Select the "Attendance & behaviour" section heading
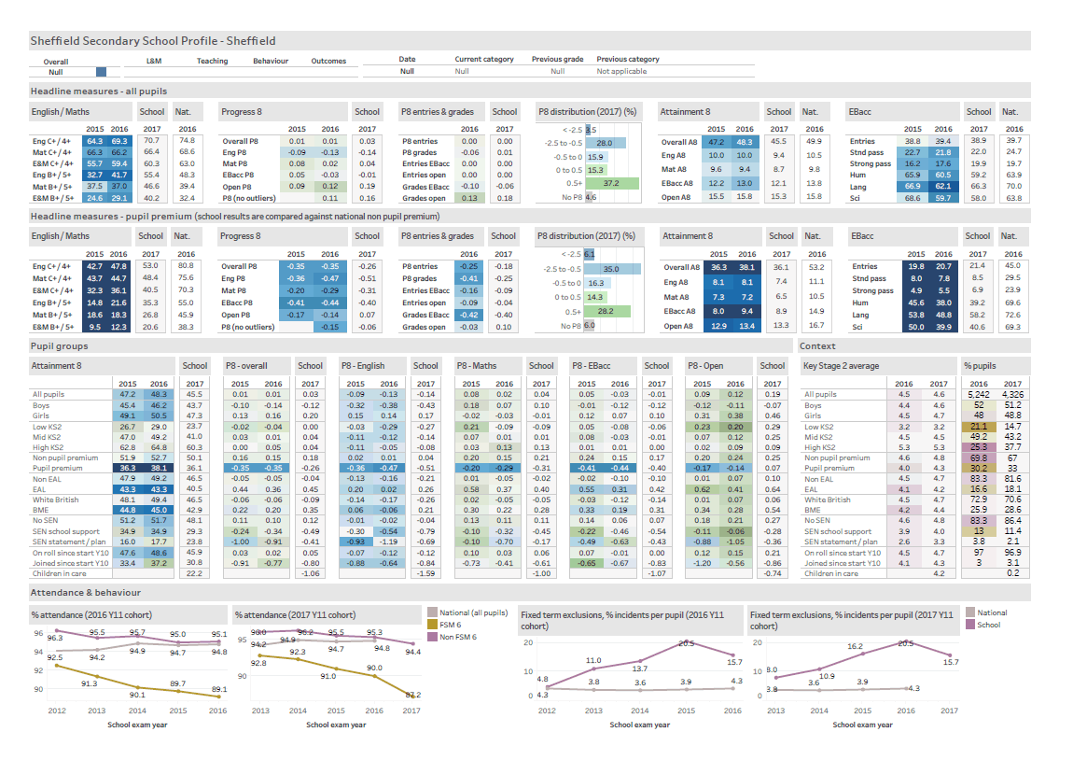1073x760 pixels. (86, 593)
